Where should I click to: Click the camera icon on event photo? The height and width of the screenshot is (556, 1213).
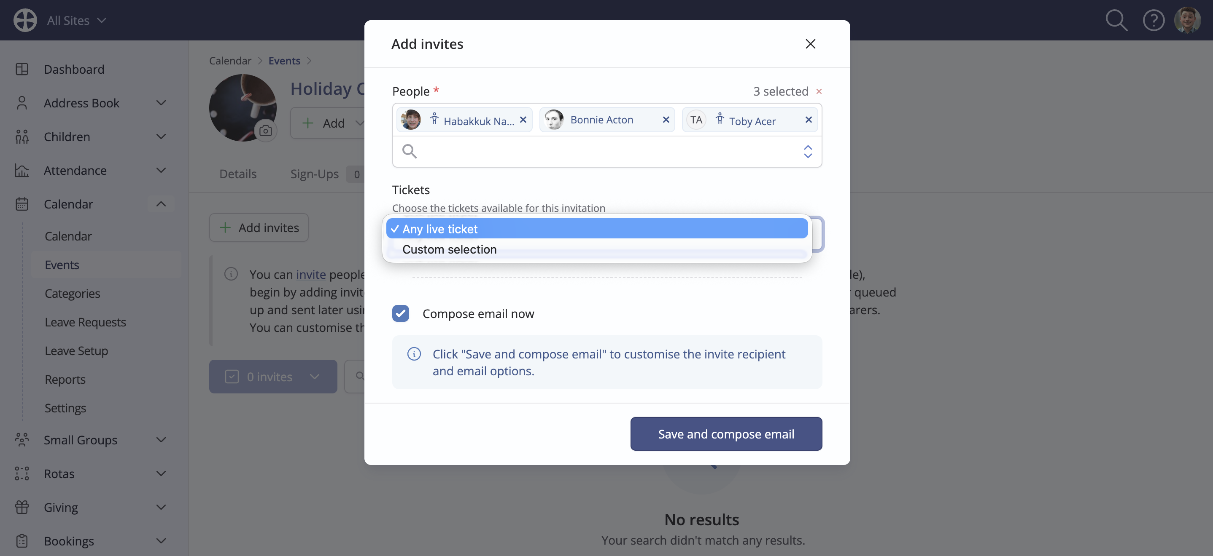(266, 130)
